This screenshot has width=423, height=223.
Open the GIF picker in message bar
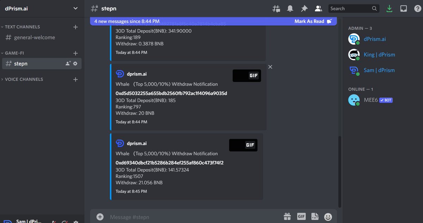pos(301,216)
